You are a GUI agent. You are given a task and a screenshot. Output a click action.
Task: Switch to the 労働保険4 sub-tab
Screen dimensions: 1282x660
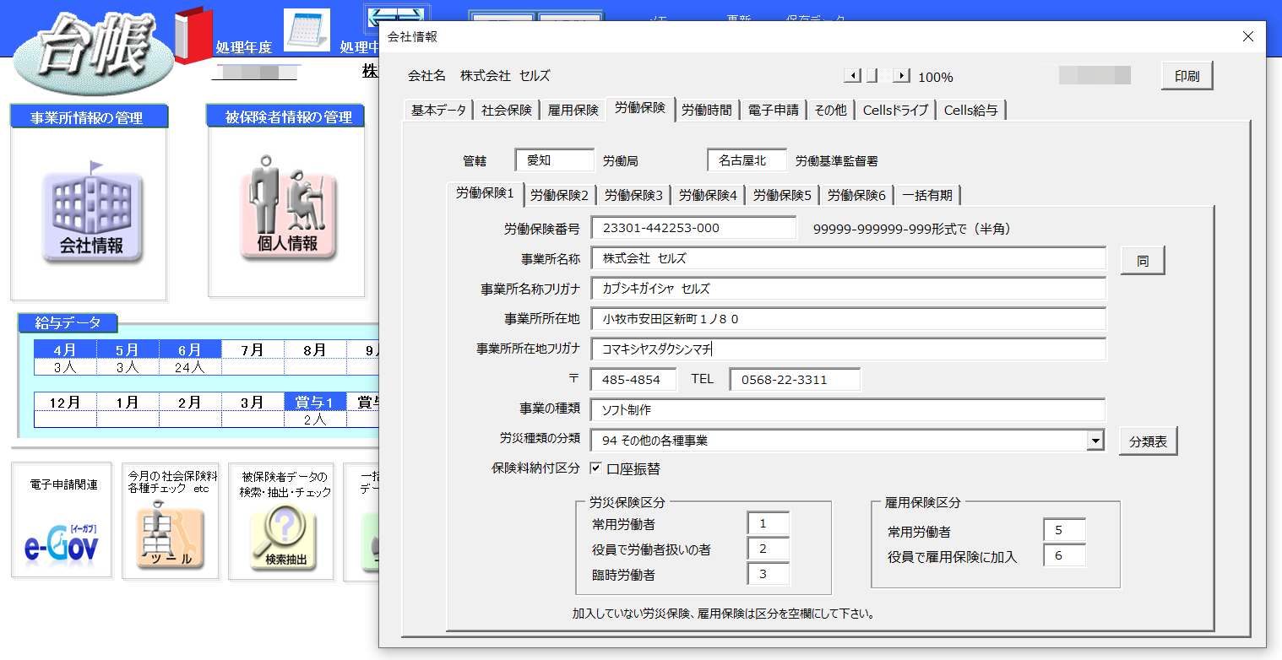(x=708, y=196)
